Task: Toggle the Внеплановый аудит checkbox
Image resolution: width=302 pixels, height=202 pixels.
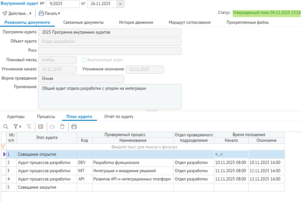Action: 84,60
